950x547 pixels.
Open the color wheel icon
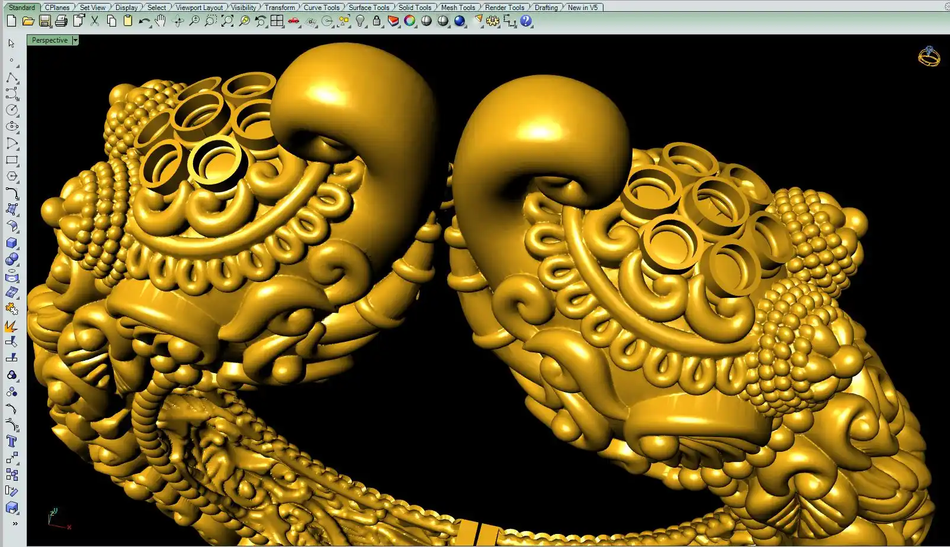[410, 21]
